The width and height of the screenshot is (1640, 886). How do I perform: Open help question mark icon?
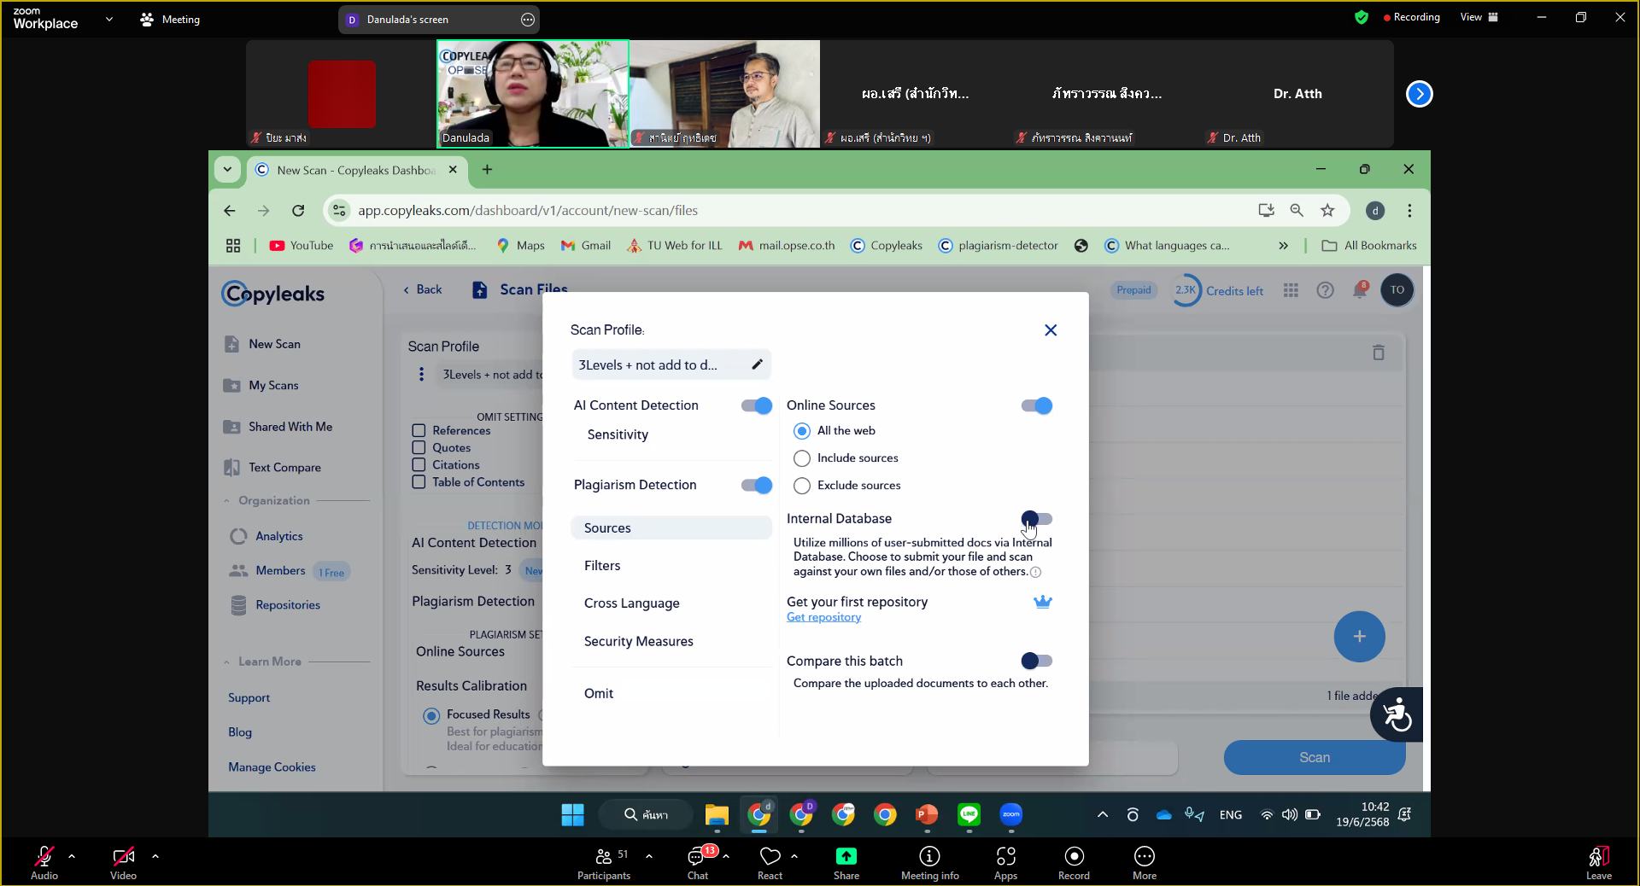[x=1325, y=290]
